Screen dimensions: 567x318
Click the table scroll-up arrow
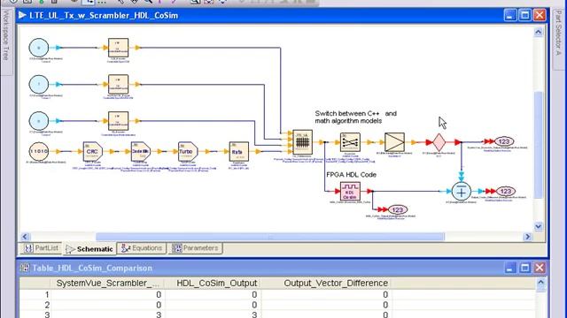coord(541,283)
